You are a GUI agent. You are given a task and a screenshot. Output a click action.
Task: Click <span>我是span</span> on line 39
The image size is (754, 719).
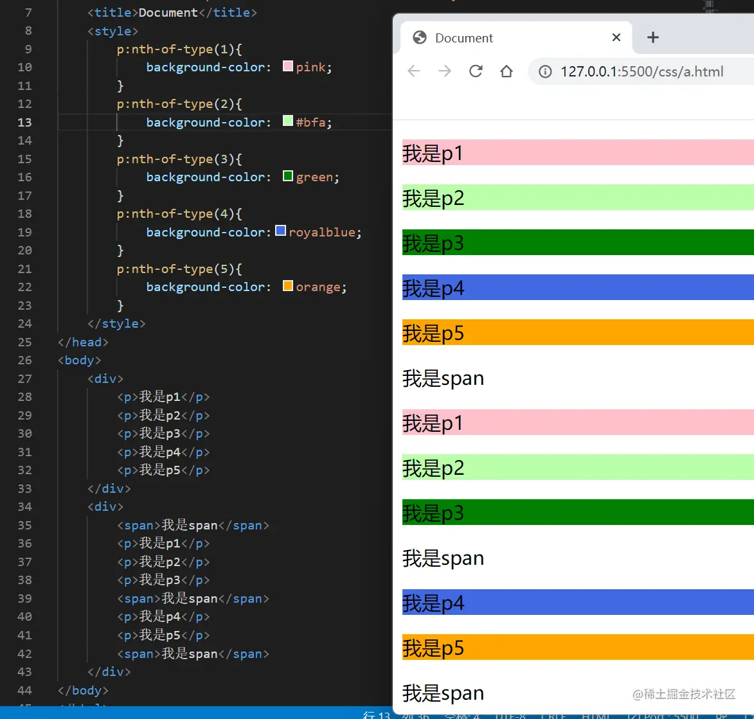point(193,598)
